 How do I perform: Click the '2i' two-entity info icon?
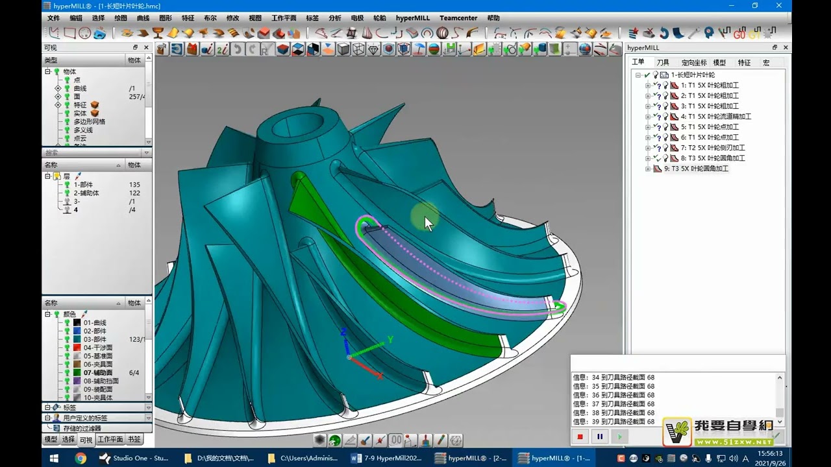(x=223, y=49)
